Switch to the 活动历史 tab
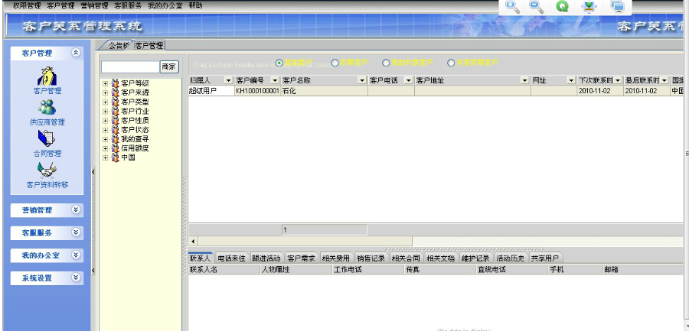The height and width of the screenshot is (331, 689). click(510, 258)
